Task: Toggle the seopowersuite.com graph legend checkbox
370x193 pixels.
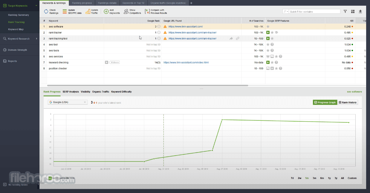Action: click(x=50, y=178)
